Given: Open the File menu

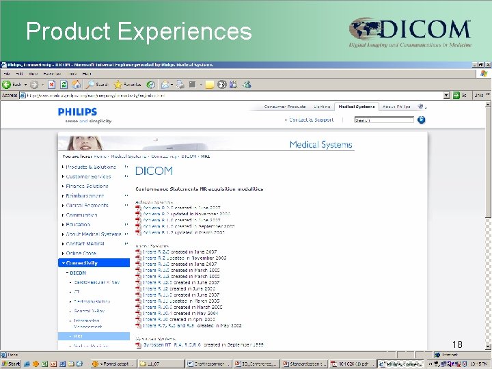Looking at the screenshot, I should 7,74.
